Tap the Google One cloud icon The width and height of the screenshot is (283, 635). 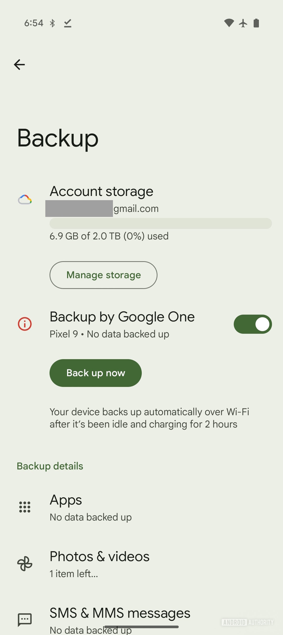(x=25, y=200)
